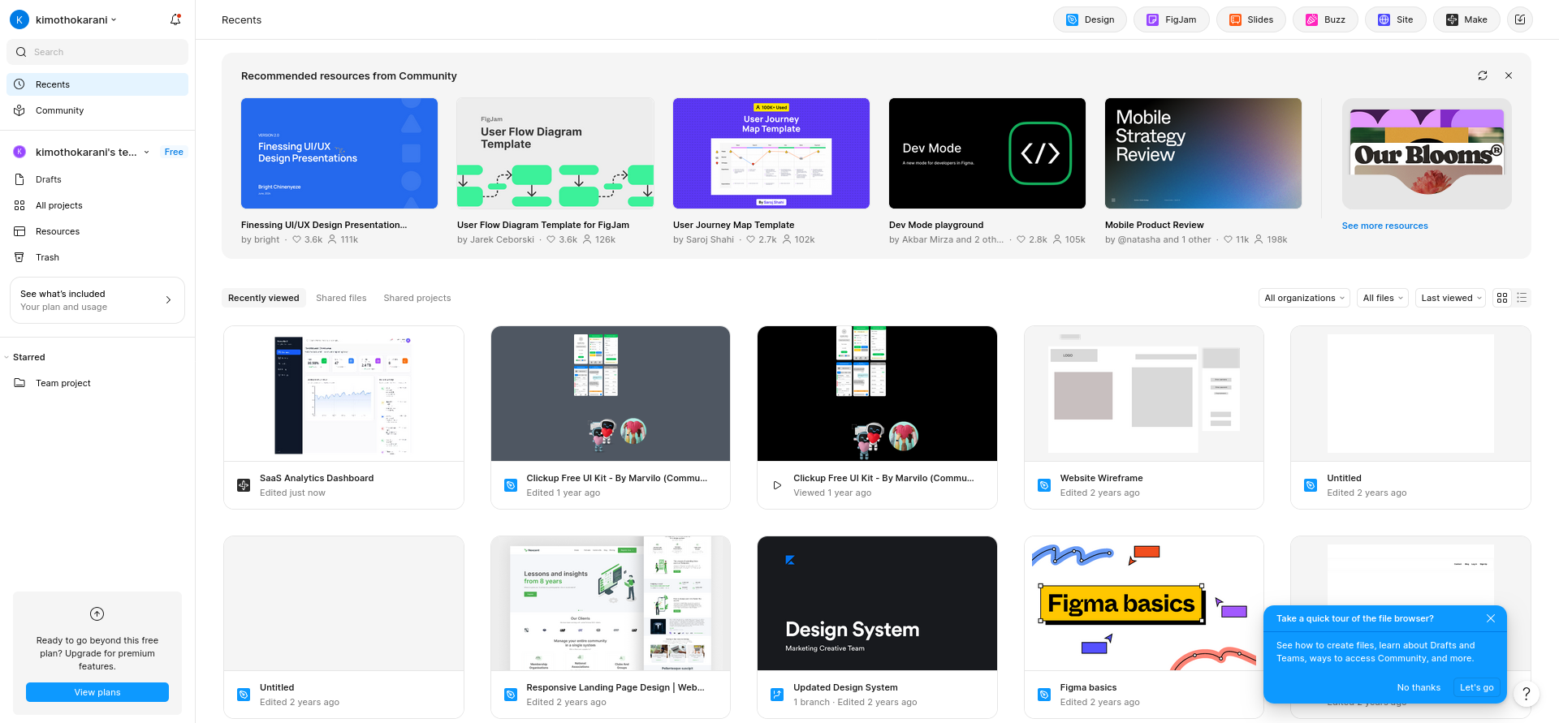Click the Figma basics file type icon

[1044, 695]
